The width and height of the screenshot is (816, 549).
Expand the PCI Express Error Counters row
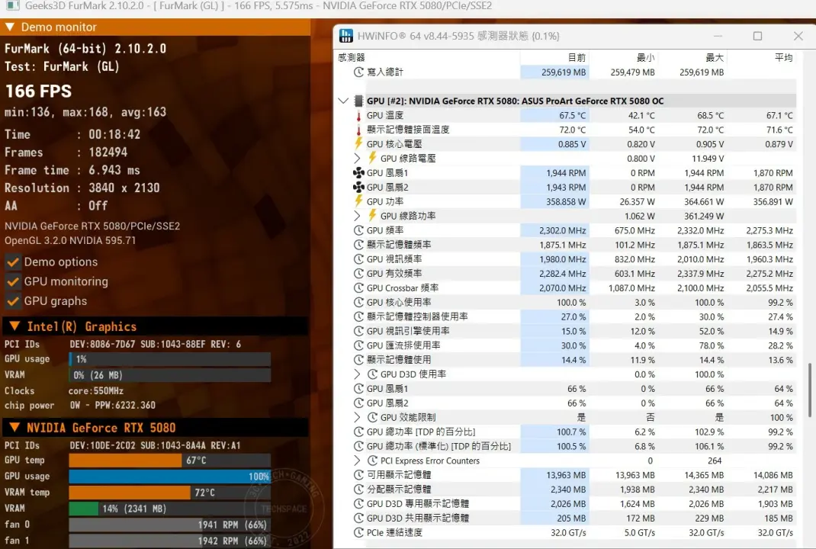(358, 461)
